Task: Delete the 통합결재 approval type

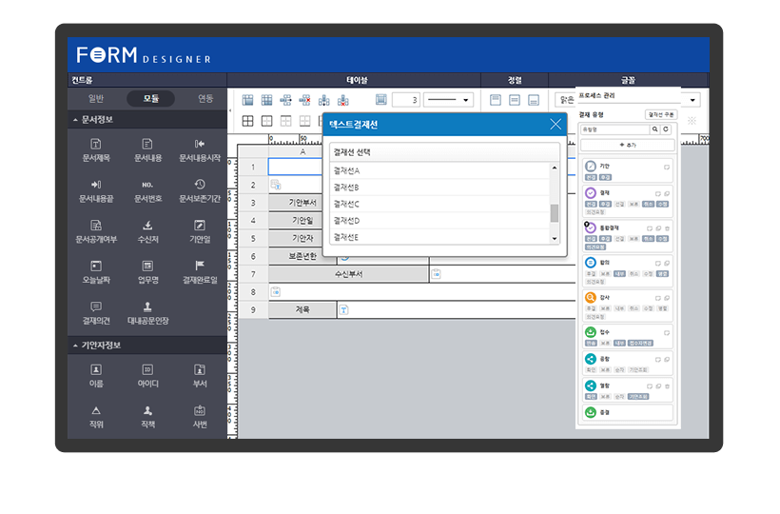Action: click(x=667, y=228)
